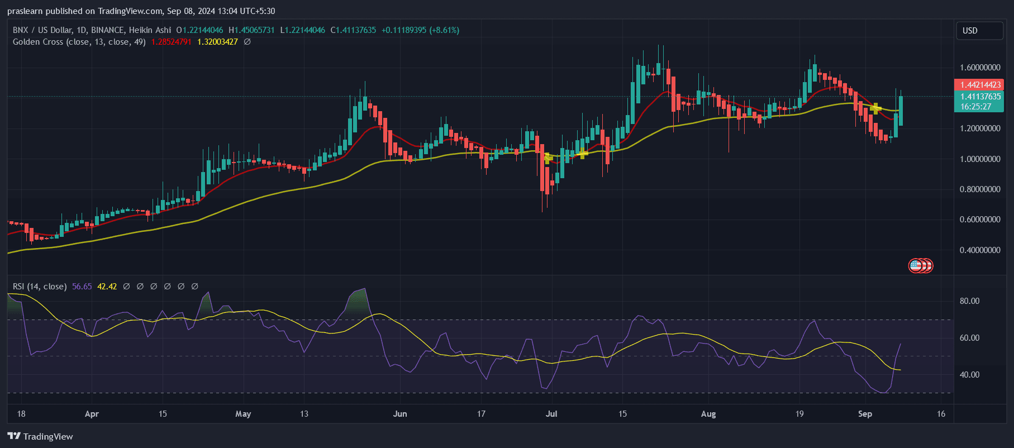Image resolution: width=1014 pixels, height=448 pixels.
Task: Click the Jun label on time axis
Action: pyautogui.click(x=400, y=414)
